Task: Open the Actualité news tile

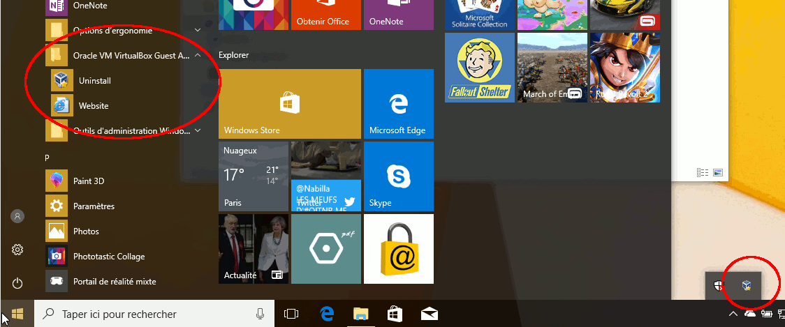Action: pos(254,248)
